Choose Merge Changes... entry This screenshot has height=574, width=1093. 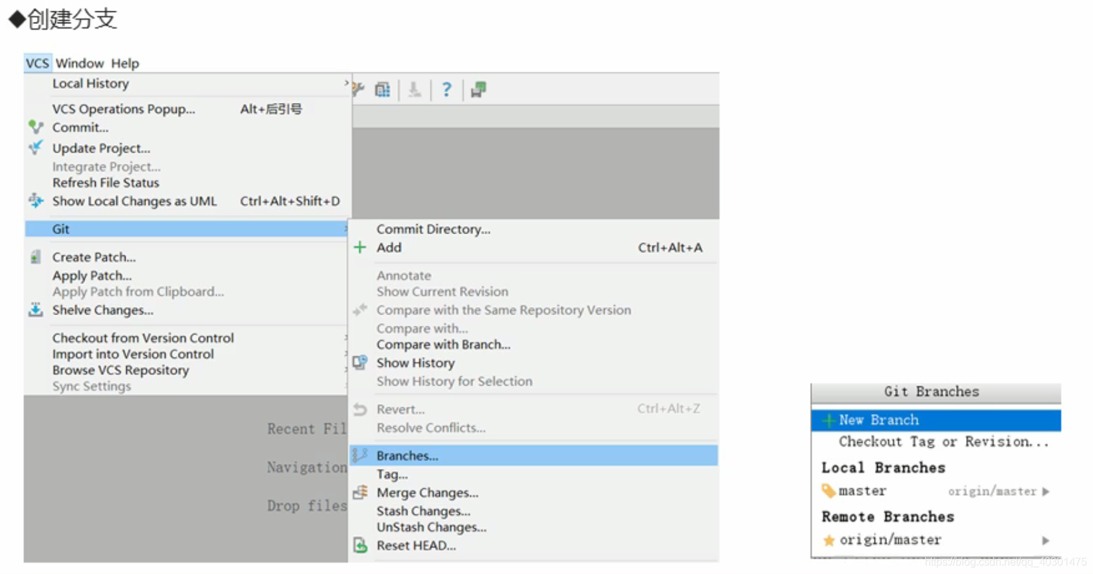tap(427, 493)
